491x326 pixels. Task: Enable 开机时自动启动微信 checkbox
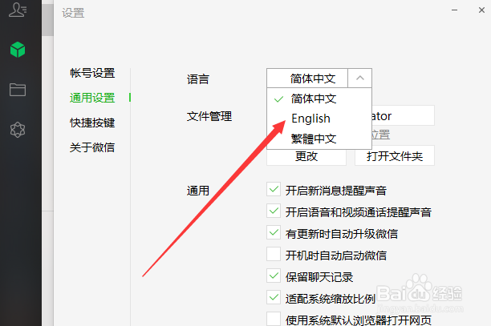coord(274,254)
